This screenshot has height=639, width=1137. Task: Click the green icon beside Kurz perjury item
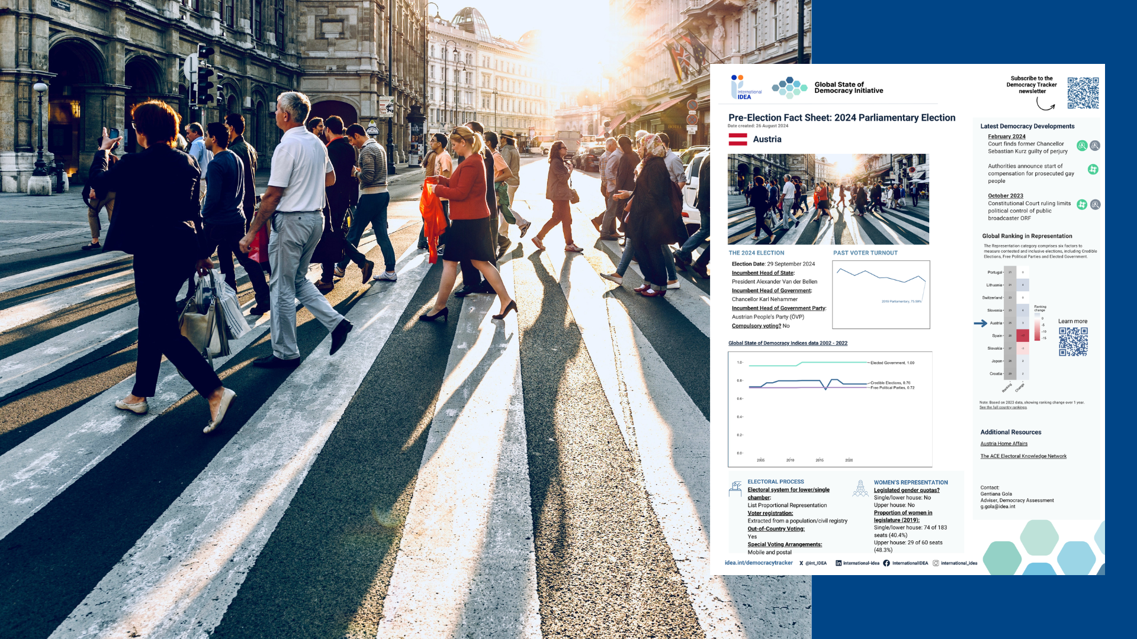coord(1082,146)
